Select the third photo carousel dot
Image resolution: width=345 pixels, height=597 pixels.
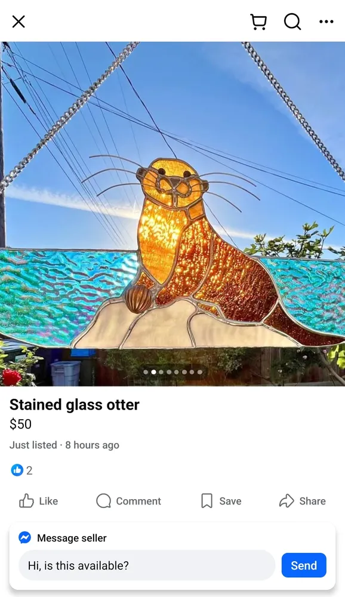point(161,372)
